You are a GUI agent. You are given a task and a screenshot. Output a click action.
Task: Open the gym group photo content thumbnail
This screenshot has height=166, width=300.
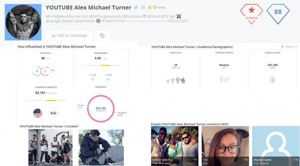[50, 147]
